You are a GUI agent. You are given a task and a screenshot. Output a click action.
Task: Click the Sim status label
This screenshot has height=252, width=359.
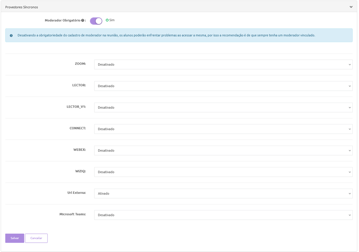[112, 20]
